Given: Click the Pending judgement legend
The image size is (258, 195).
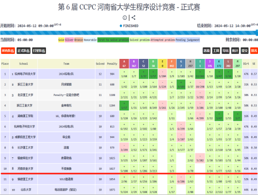Looking at the screenshot, I should [x=188, y=40].
